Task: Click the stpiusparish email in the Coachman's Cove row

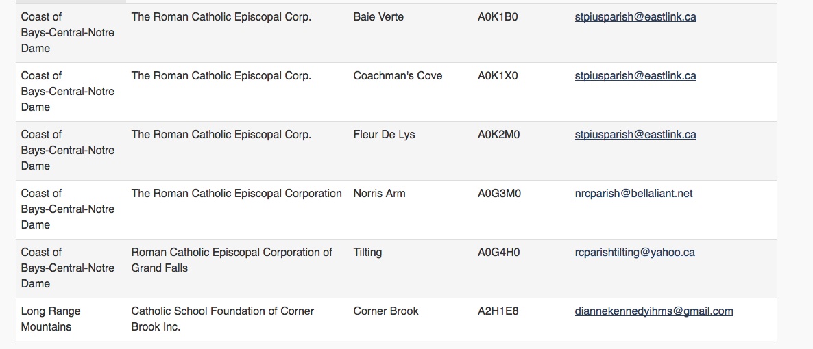Action: 635,76
